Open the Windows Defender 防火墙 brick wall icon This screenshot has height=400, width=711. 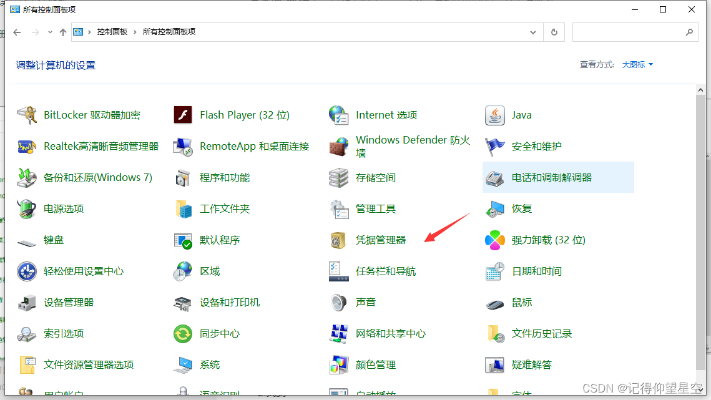339,147
